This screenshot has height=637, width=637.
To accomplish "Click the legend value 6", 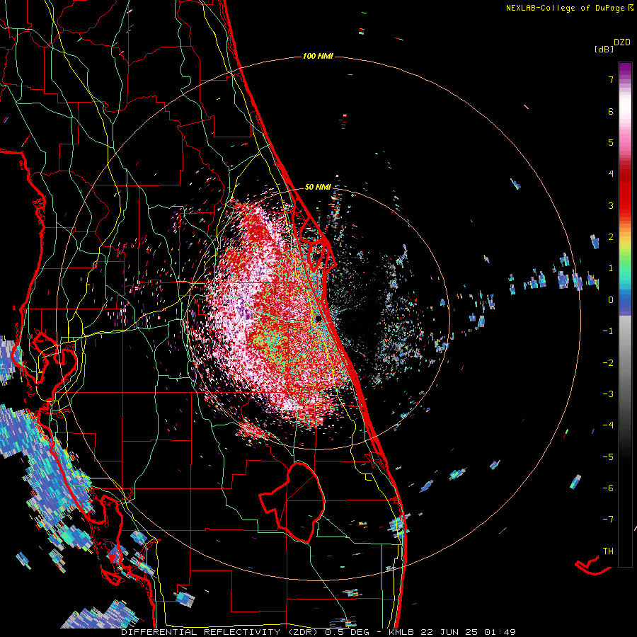I will [611, 111].
